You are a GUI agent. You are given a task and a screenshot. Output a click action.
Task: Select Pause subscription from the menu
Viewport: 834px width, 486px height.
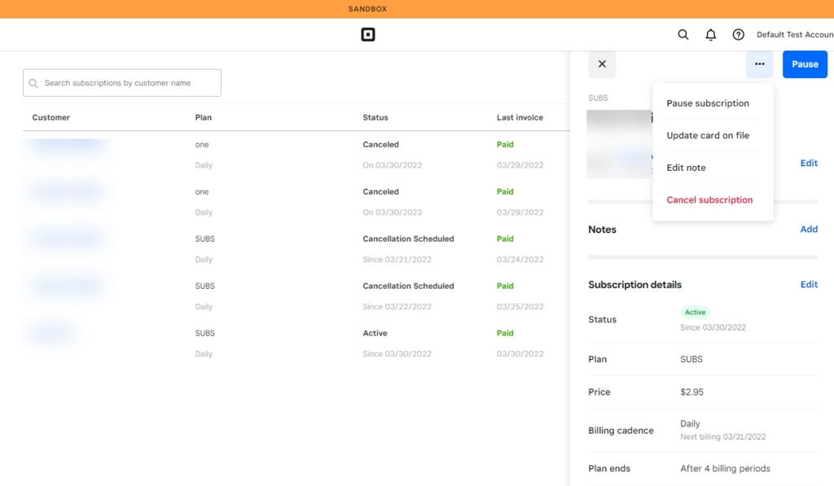coord(708,103)
